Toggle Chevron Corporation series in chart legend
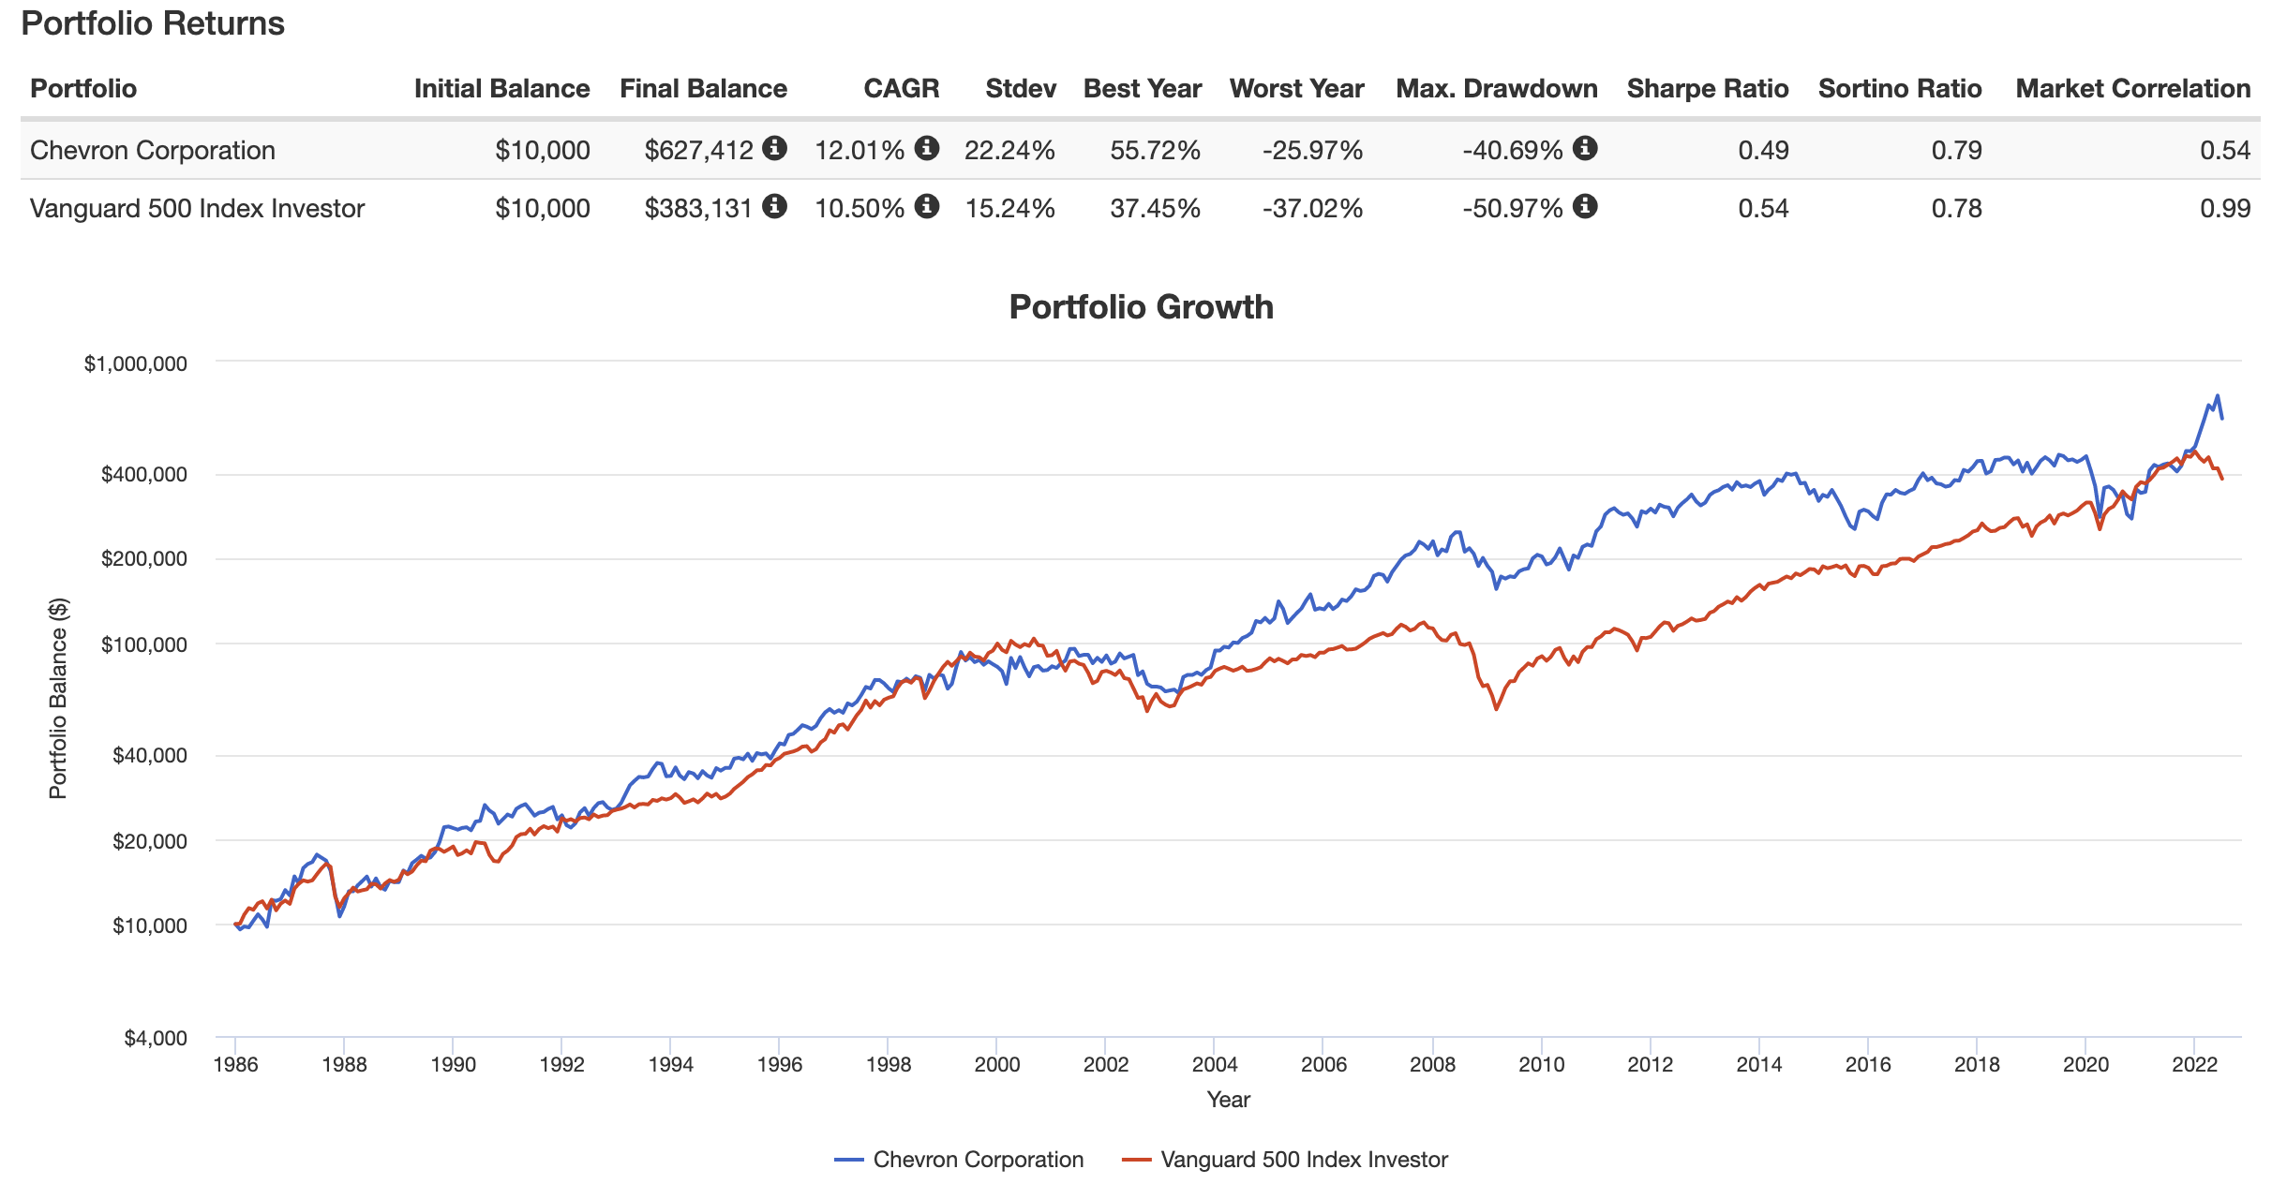 tap(978, 1160)
